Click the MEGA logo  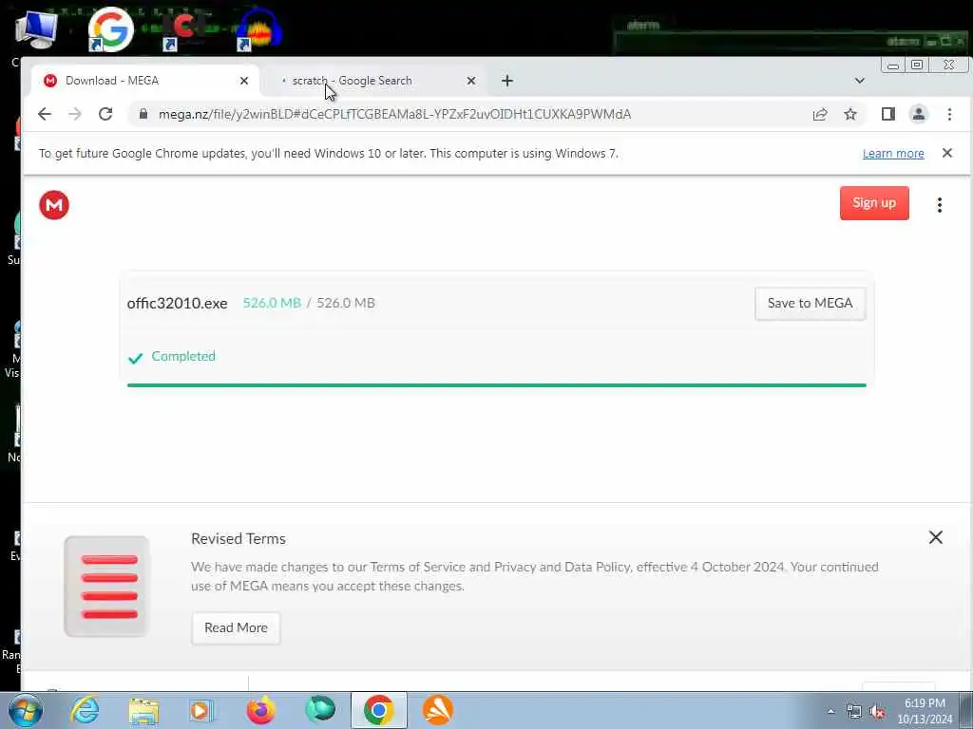[54, 205]
